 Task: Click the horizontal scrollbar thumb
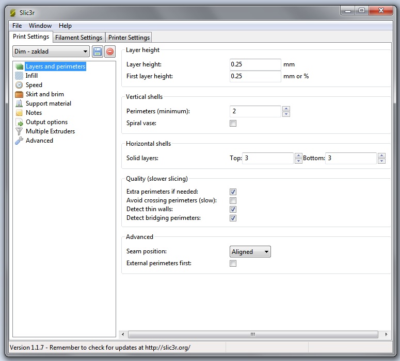(253, 334)
